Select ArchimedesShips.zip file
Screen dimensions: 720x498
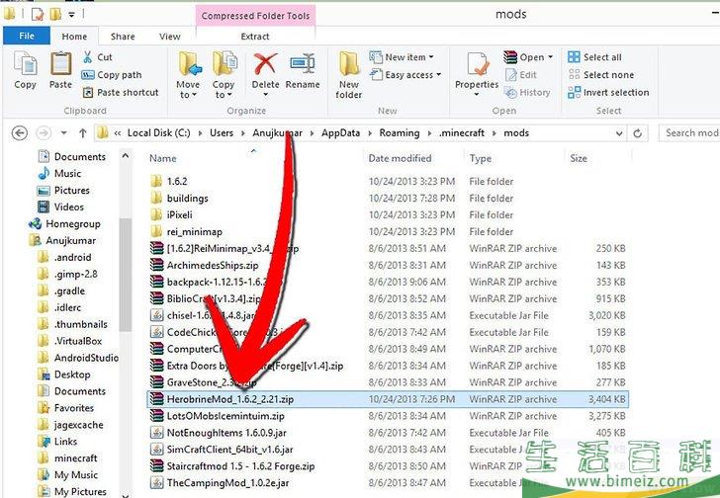[205, 265]
